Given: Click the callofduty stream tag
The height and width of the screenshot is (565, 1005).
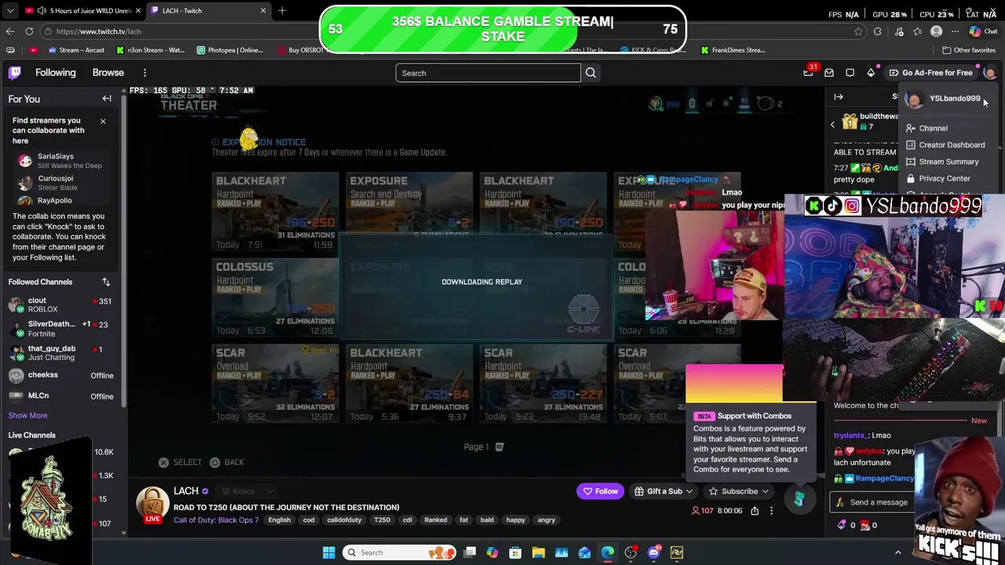Looking at the screenshot, I should coord(344,520).
